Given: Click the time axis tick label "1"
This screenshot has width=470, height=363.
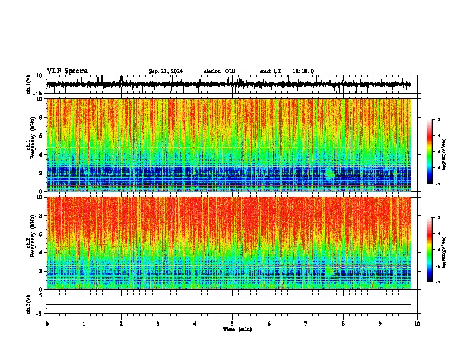Looking at the screenshot, I should (x=84, y=324).
